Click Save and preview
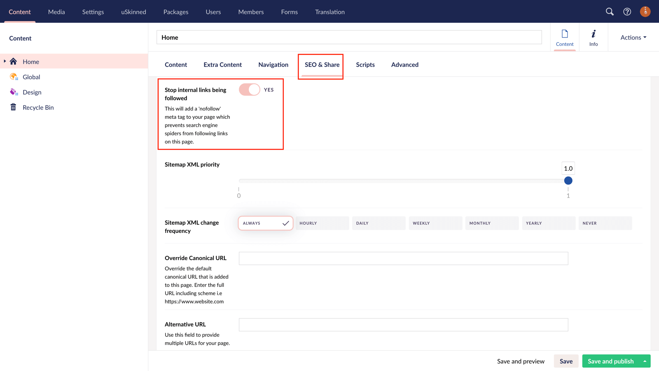Image resolution: width=659 pixels, height=371 pixels. 521,361
